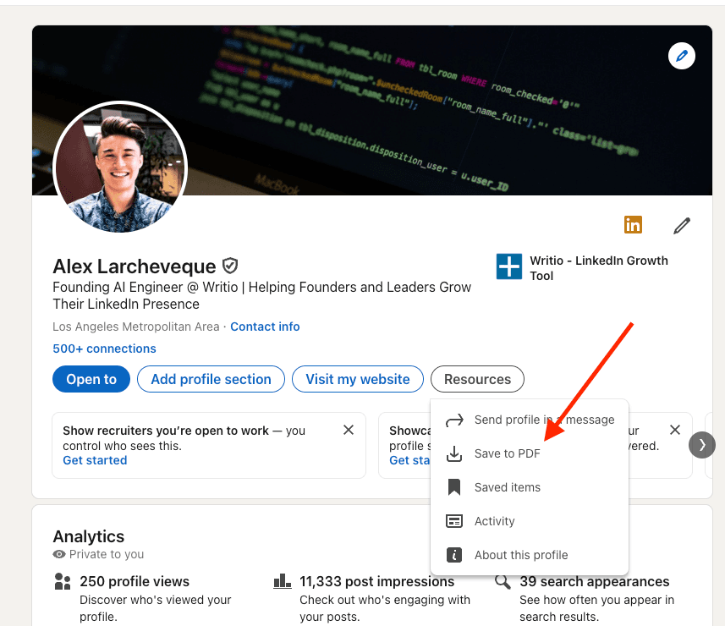725x626 pixels.
Task: Click the info icon next to About this profile
Action: tap(454, 555)
